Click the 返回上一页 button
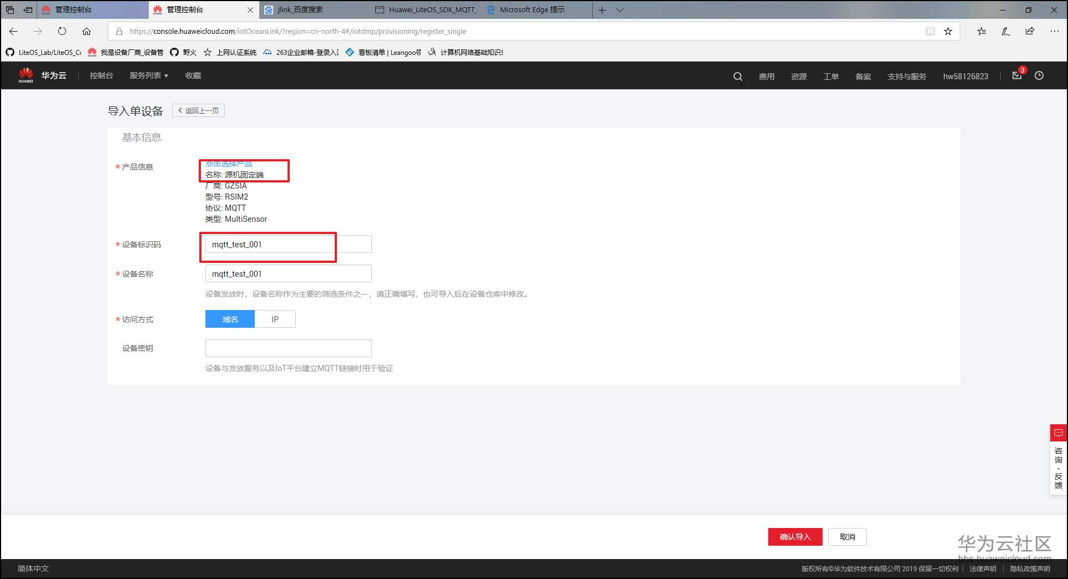1068x579 pixels. tap(198, 110)
